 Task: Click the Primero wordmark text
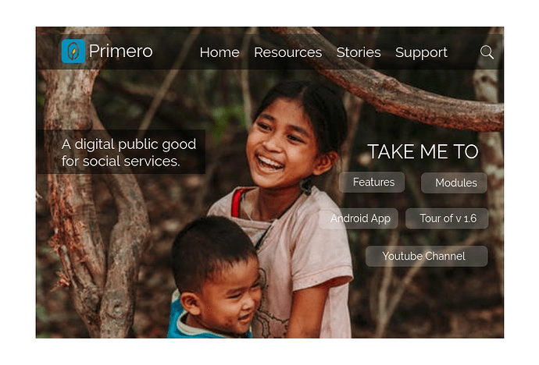120,51
